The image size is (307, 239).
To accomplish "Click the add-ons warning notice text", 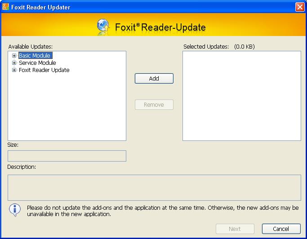I will pos(163,211).
